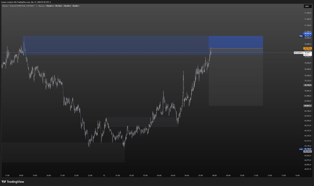Viewport: 314px width, 186px height.
Task: Click the 07:00 time axis label
Action: click(201, 176)
